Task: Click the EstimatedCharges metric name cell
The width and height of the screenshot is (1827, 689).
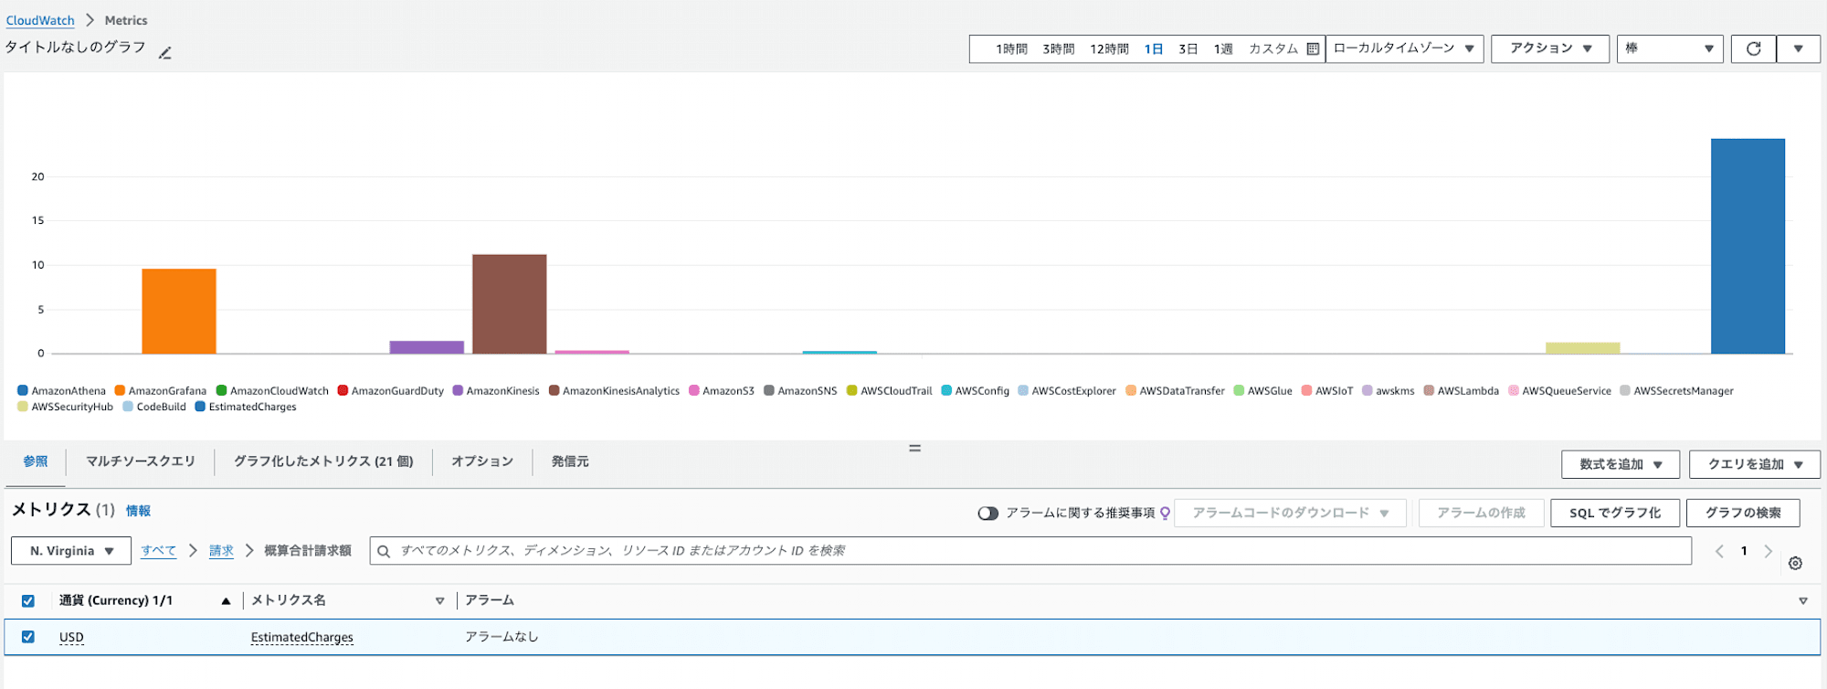Action: 302,637
